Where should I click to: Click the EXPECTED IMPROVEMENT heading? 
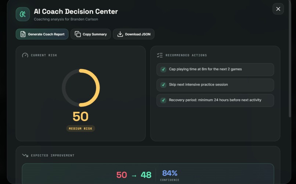coord(53,155)
